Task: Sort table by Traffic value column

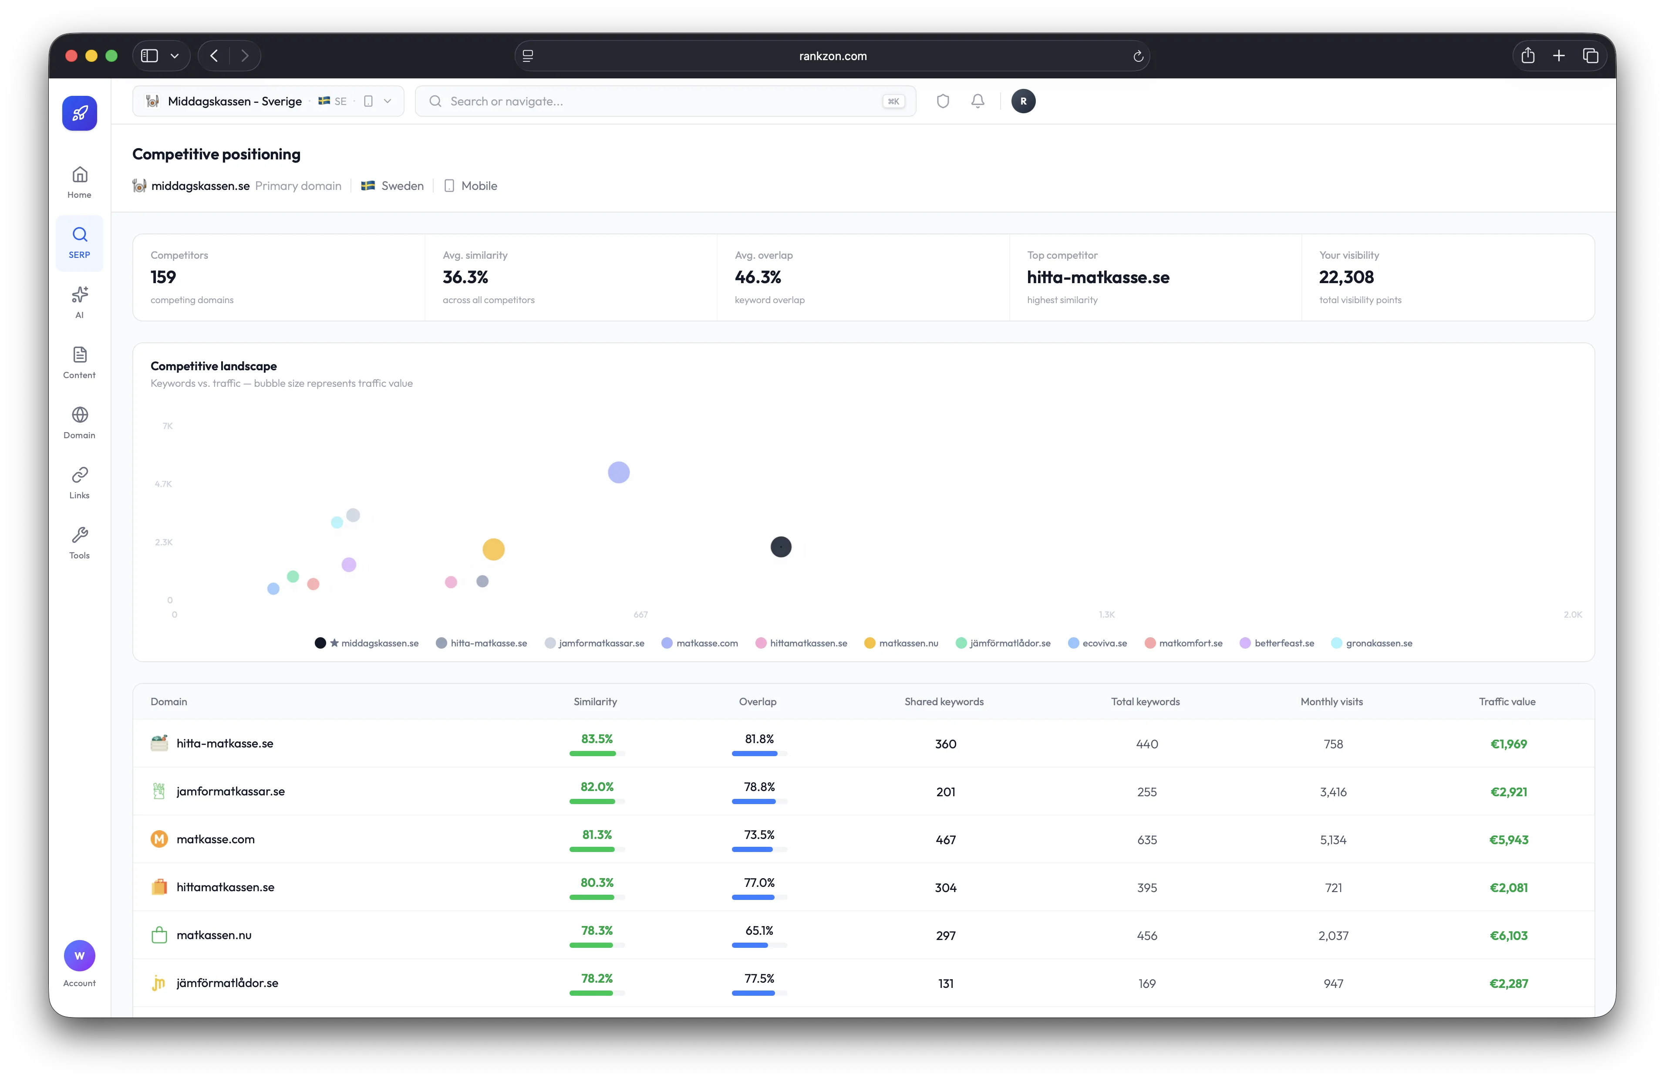Action: (x=1507, y=702)
